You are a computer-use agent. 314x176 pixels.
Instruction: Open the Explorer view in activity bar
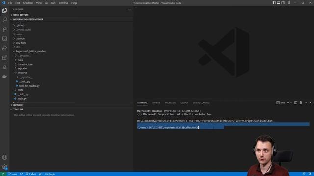tap(4, 10)
